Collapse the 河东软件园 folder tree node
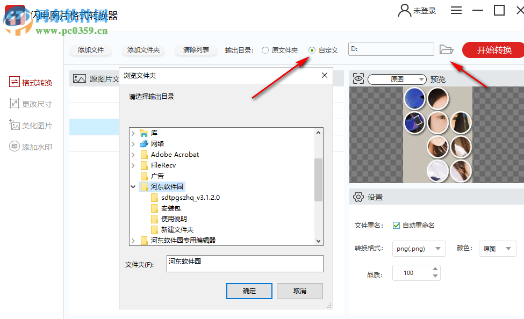 coord(133,186)
